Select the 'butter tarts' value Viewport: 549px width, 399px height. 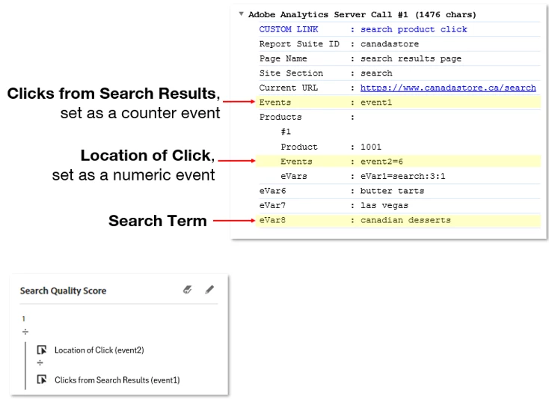pos(392,191)
